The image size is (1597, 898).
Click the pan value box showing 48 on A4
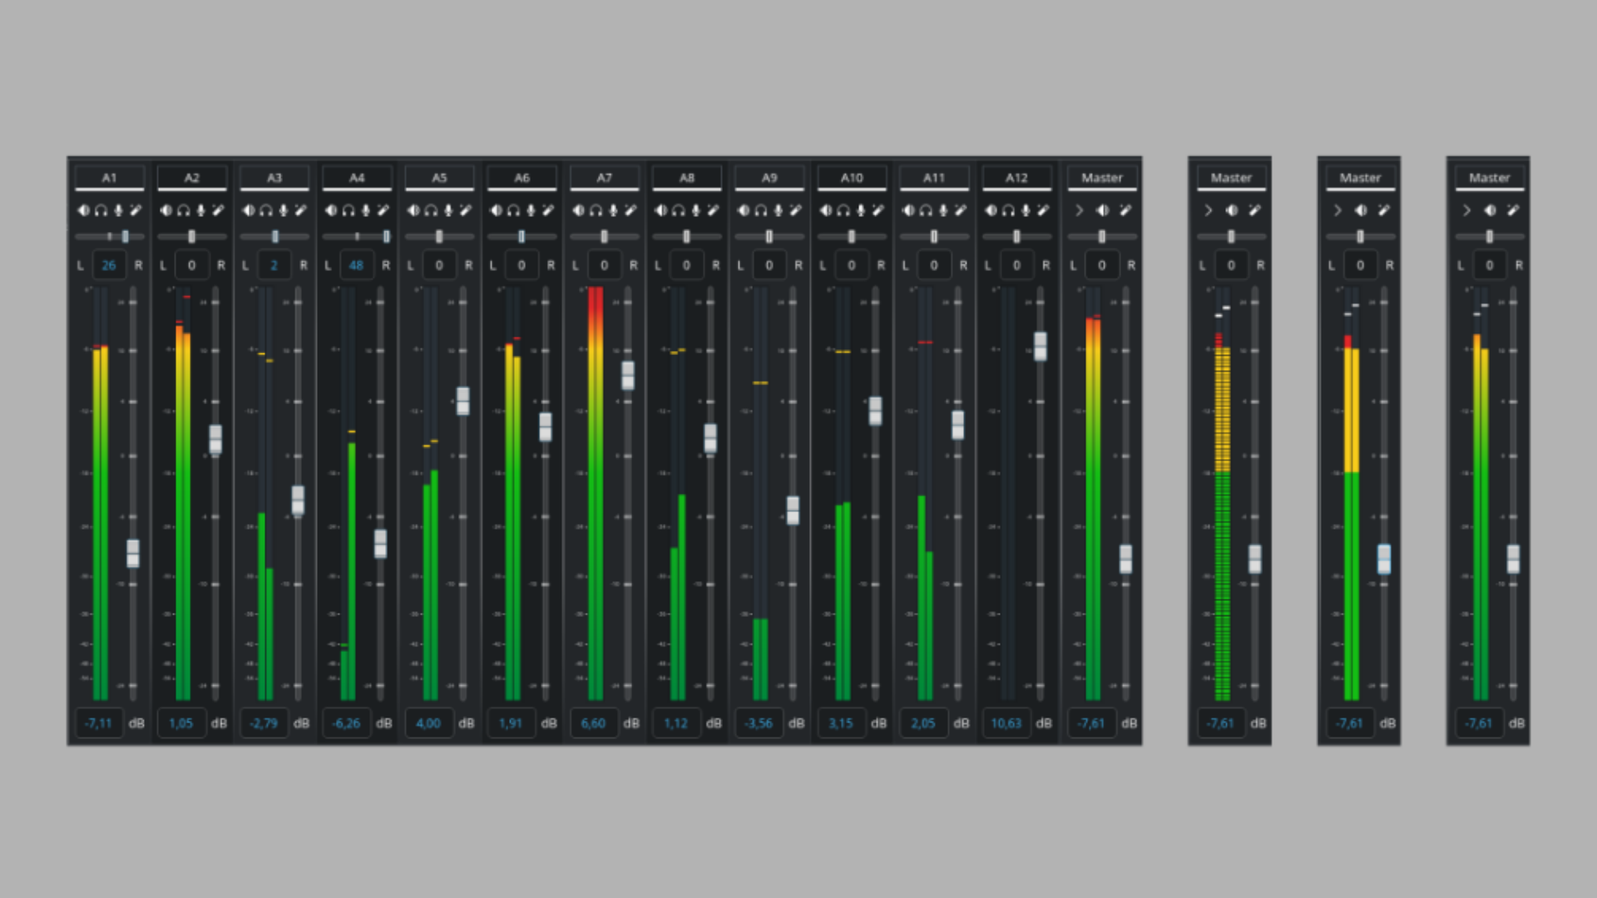(x=357, y=264)
